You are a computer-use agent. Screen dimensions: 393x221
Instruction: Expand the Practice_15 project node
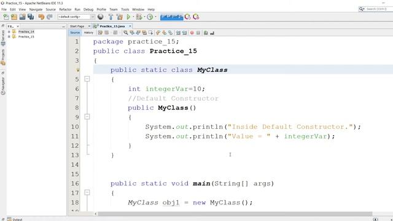click(9, 37)
